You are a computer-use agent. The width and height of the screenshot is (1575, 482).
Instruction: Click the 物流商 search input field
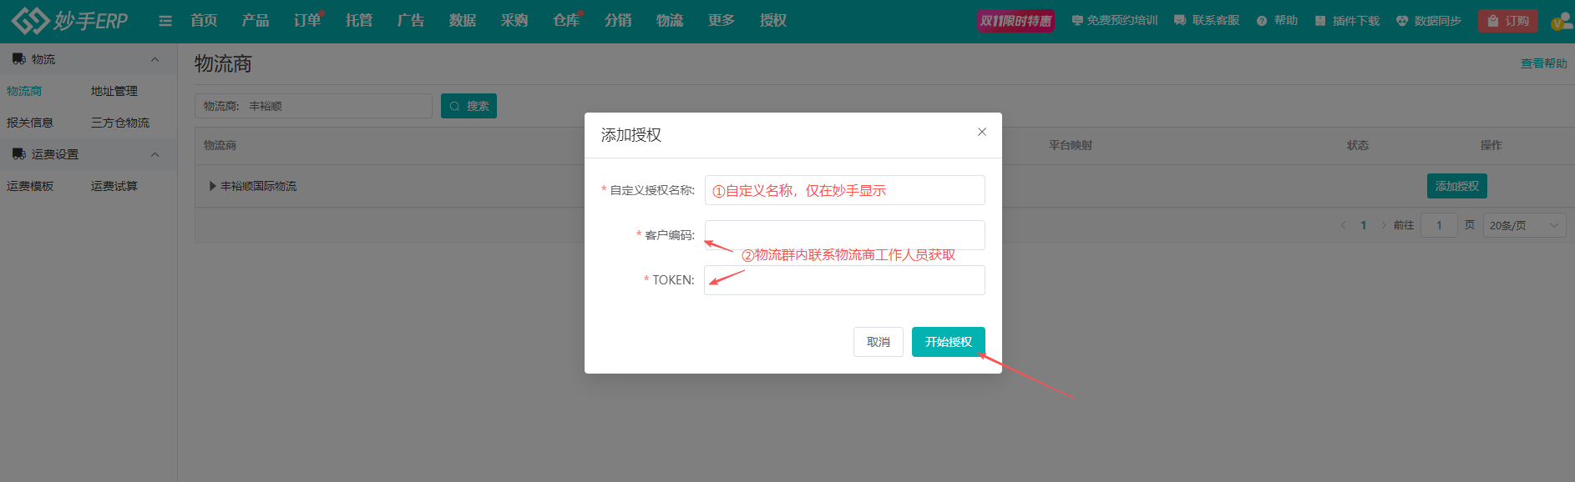[x=313, y=106]
